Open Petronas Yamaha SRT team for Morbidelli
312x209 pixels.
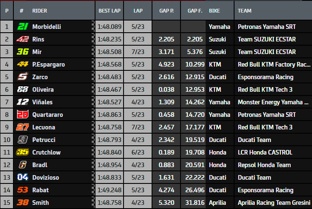(267, 26)
